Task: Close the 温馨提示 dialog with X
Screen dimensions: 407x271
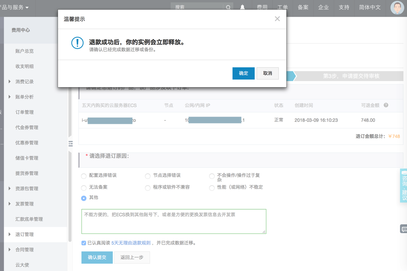Action: [277, 19]
